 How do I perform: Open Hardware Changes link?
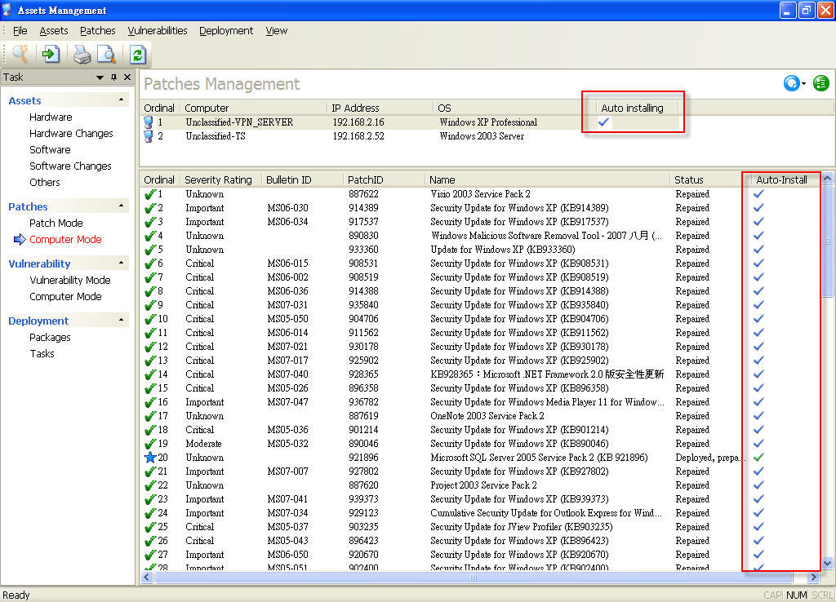click(x=71, y=133)
